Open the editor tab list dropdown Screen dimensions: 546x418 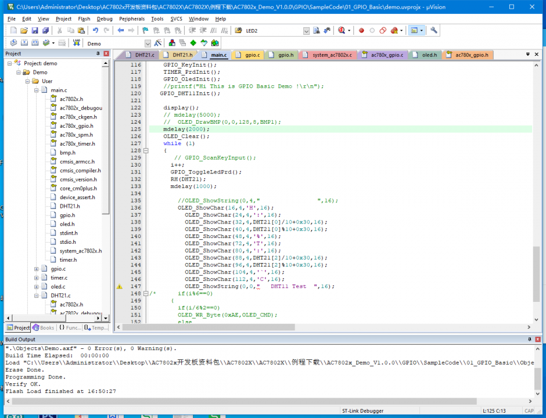[528, 55]
